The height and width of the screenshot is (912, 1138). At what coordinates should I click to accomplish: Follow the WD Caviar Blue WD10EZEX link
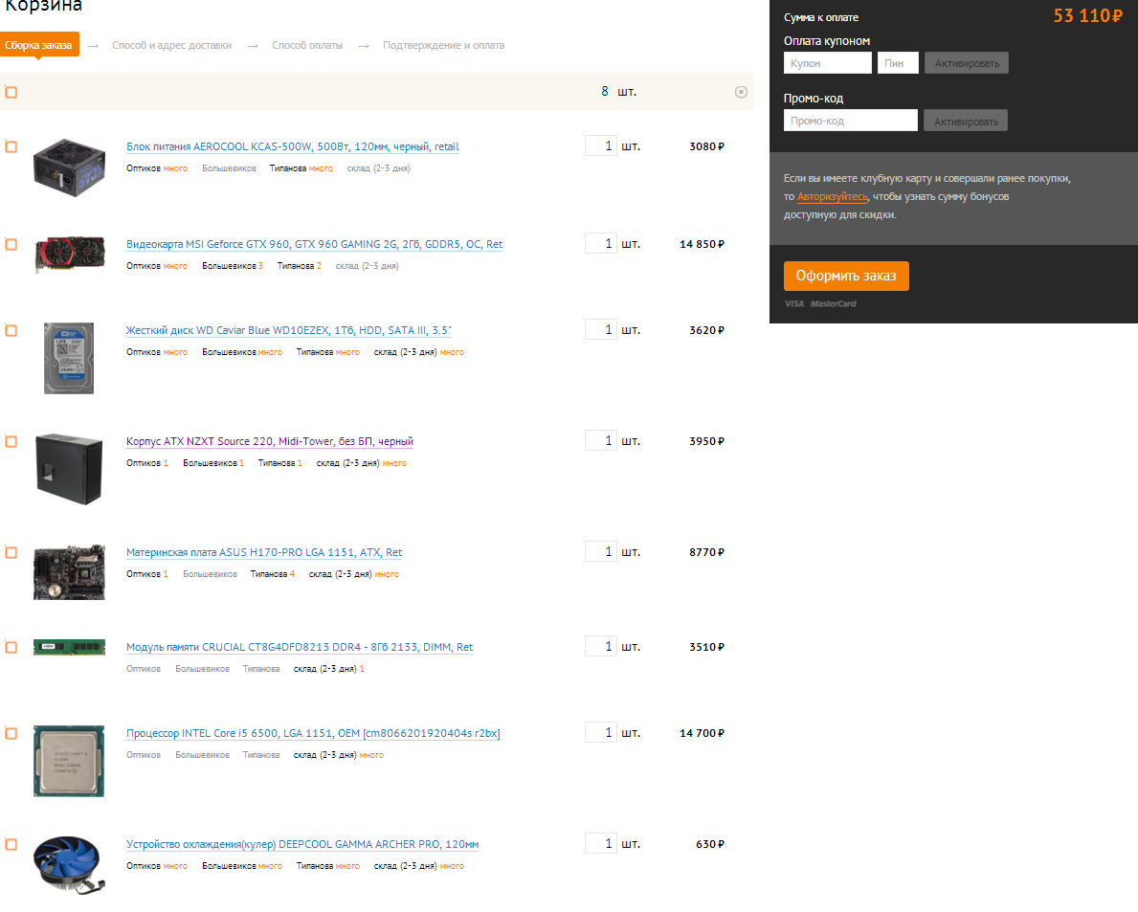[x=289, y=330]
